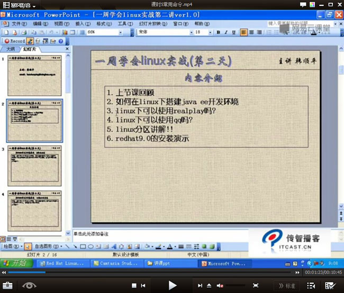This screenshot has height=293, width=344.
Task: Enable right text alignment
Action: coord(259,32)
